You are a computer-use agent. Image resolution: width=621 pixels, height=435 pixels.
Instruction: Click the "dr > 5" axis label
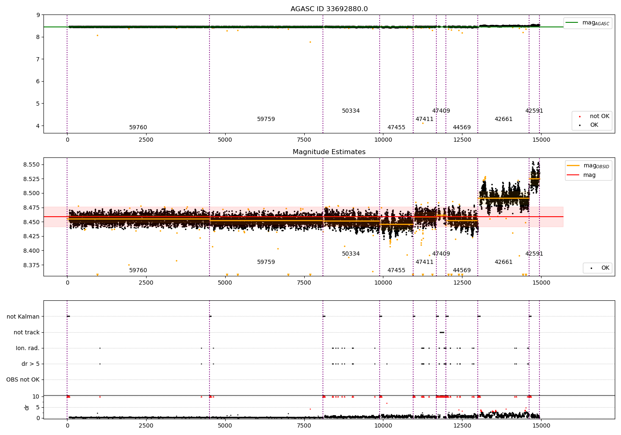click(x=31, y=364)
